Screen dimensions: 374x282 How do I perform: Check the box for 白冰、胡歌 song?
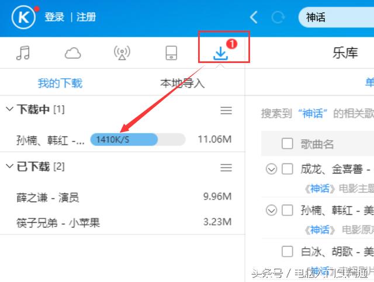(x=288, y=252)
